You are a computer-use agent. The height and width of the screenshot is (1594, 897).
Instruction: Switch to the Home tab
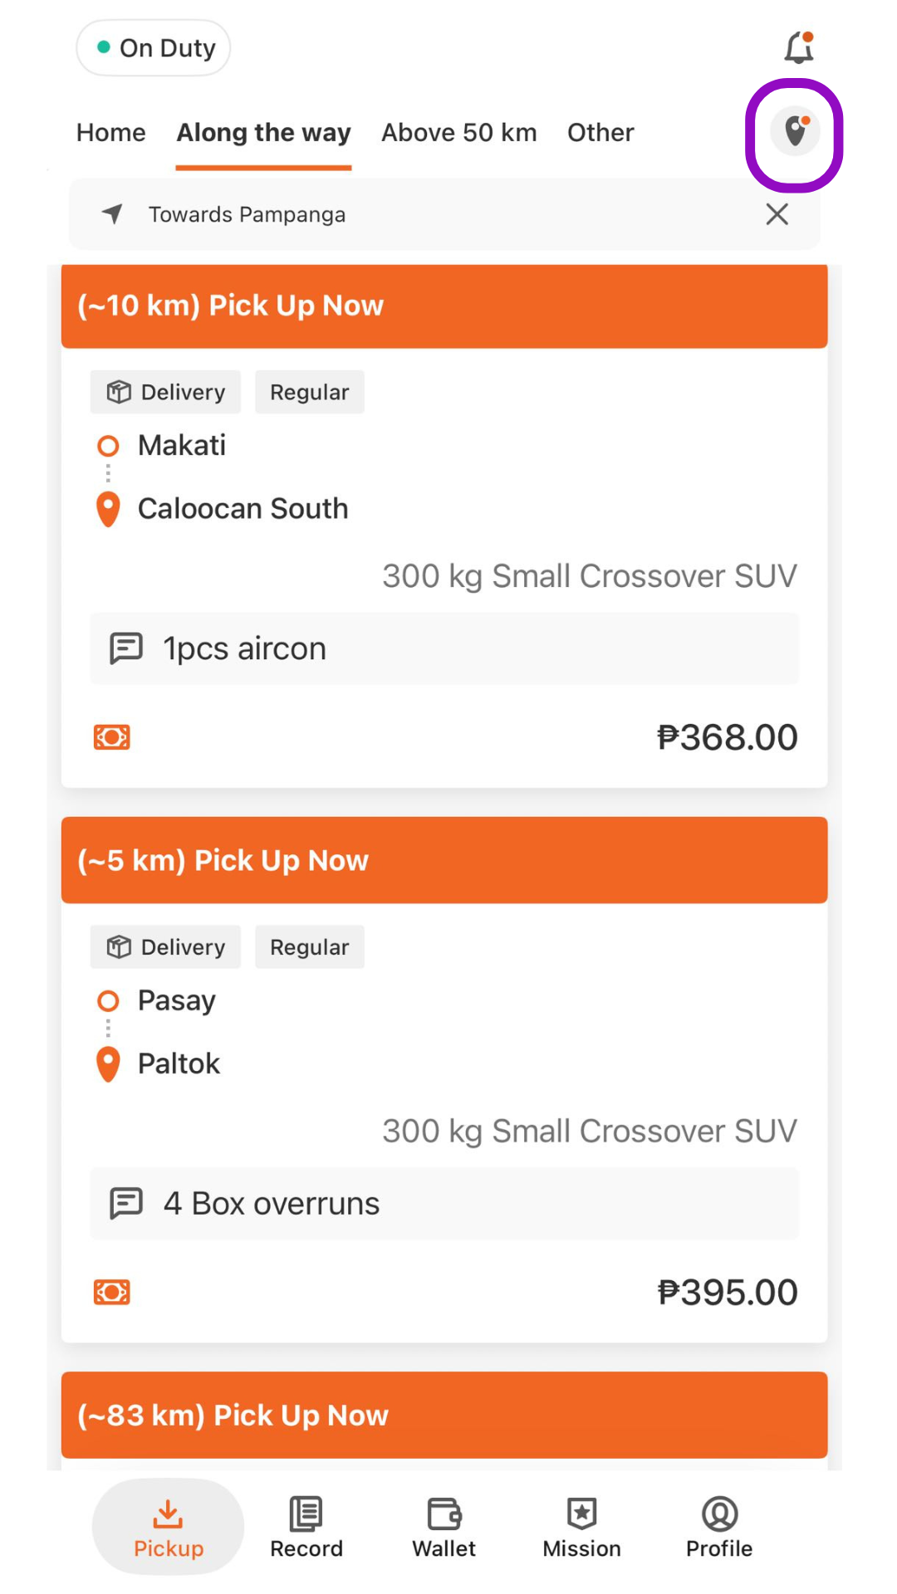point(111,133)
